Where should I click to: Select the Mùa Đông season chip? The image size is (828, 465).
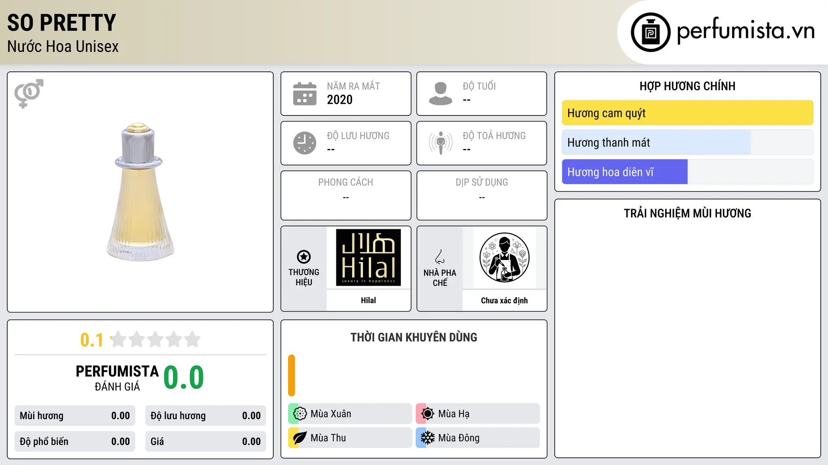[477, 438]
